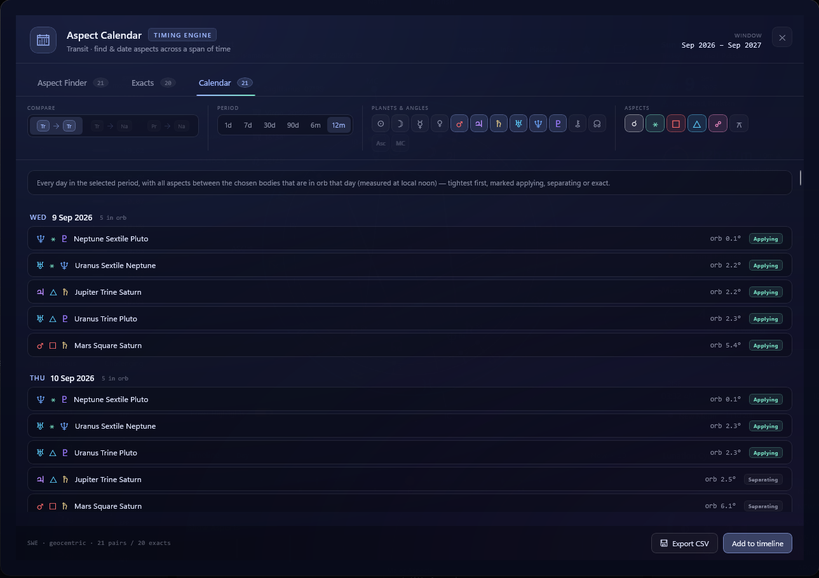Viewport: 819px width, 578px height.
Task: Enable the Chiron filter icon
Action: click(578, 124)
